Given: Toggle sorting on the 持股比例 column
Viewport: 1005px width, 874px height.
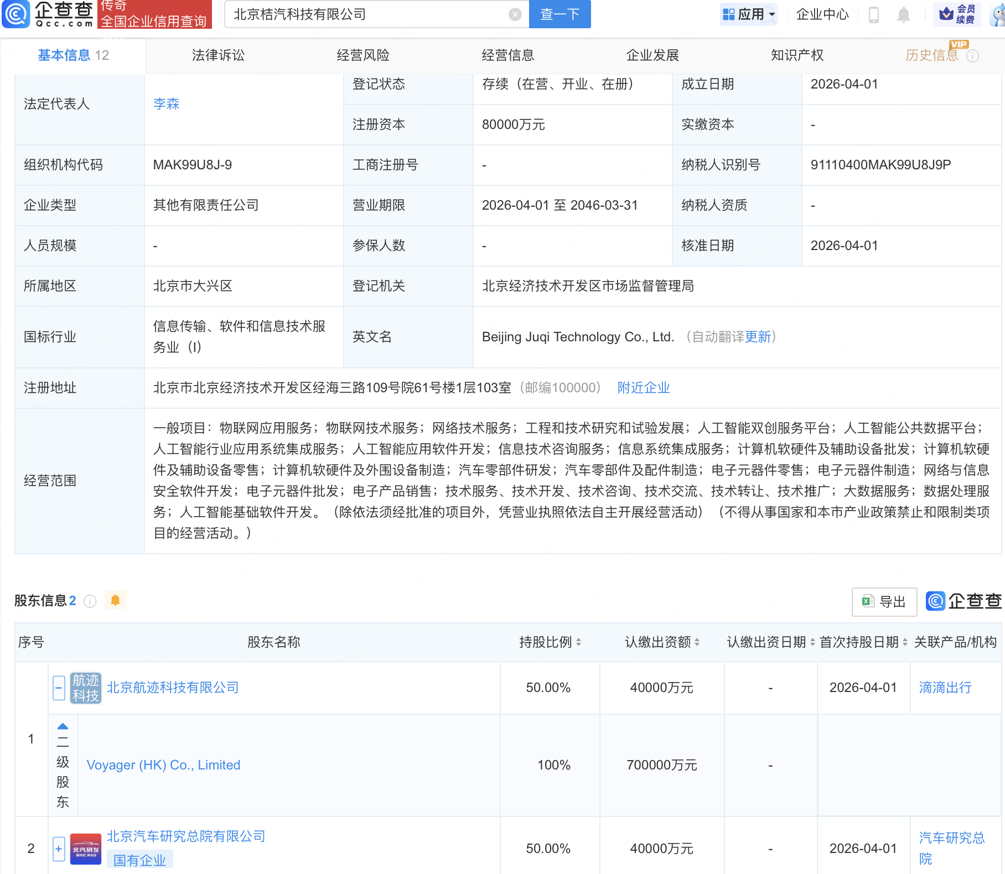Looking at the screenshot, I should [579, 642].
